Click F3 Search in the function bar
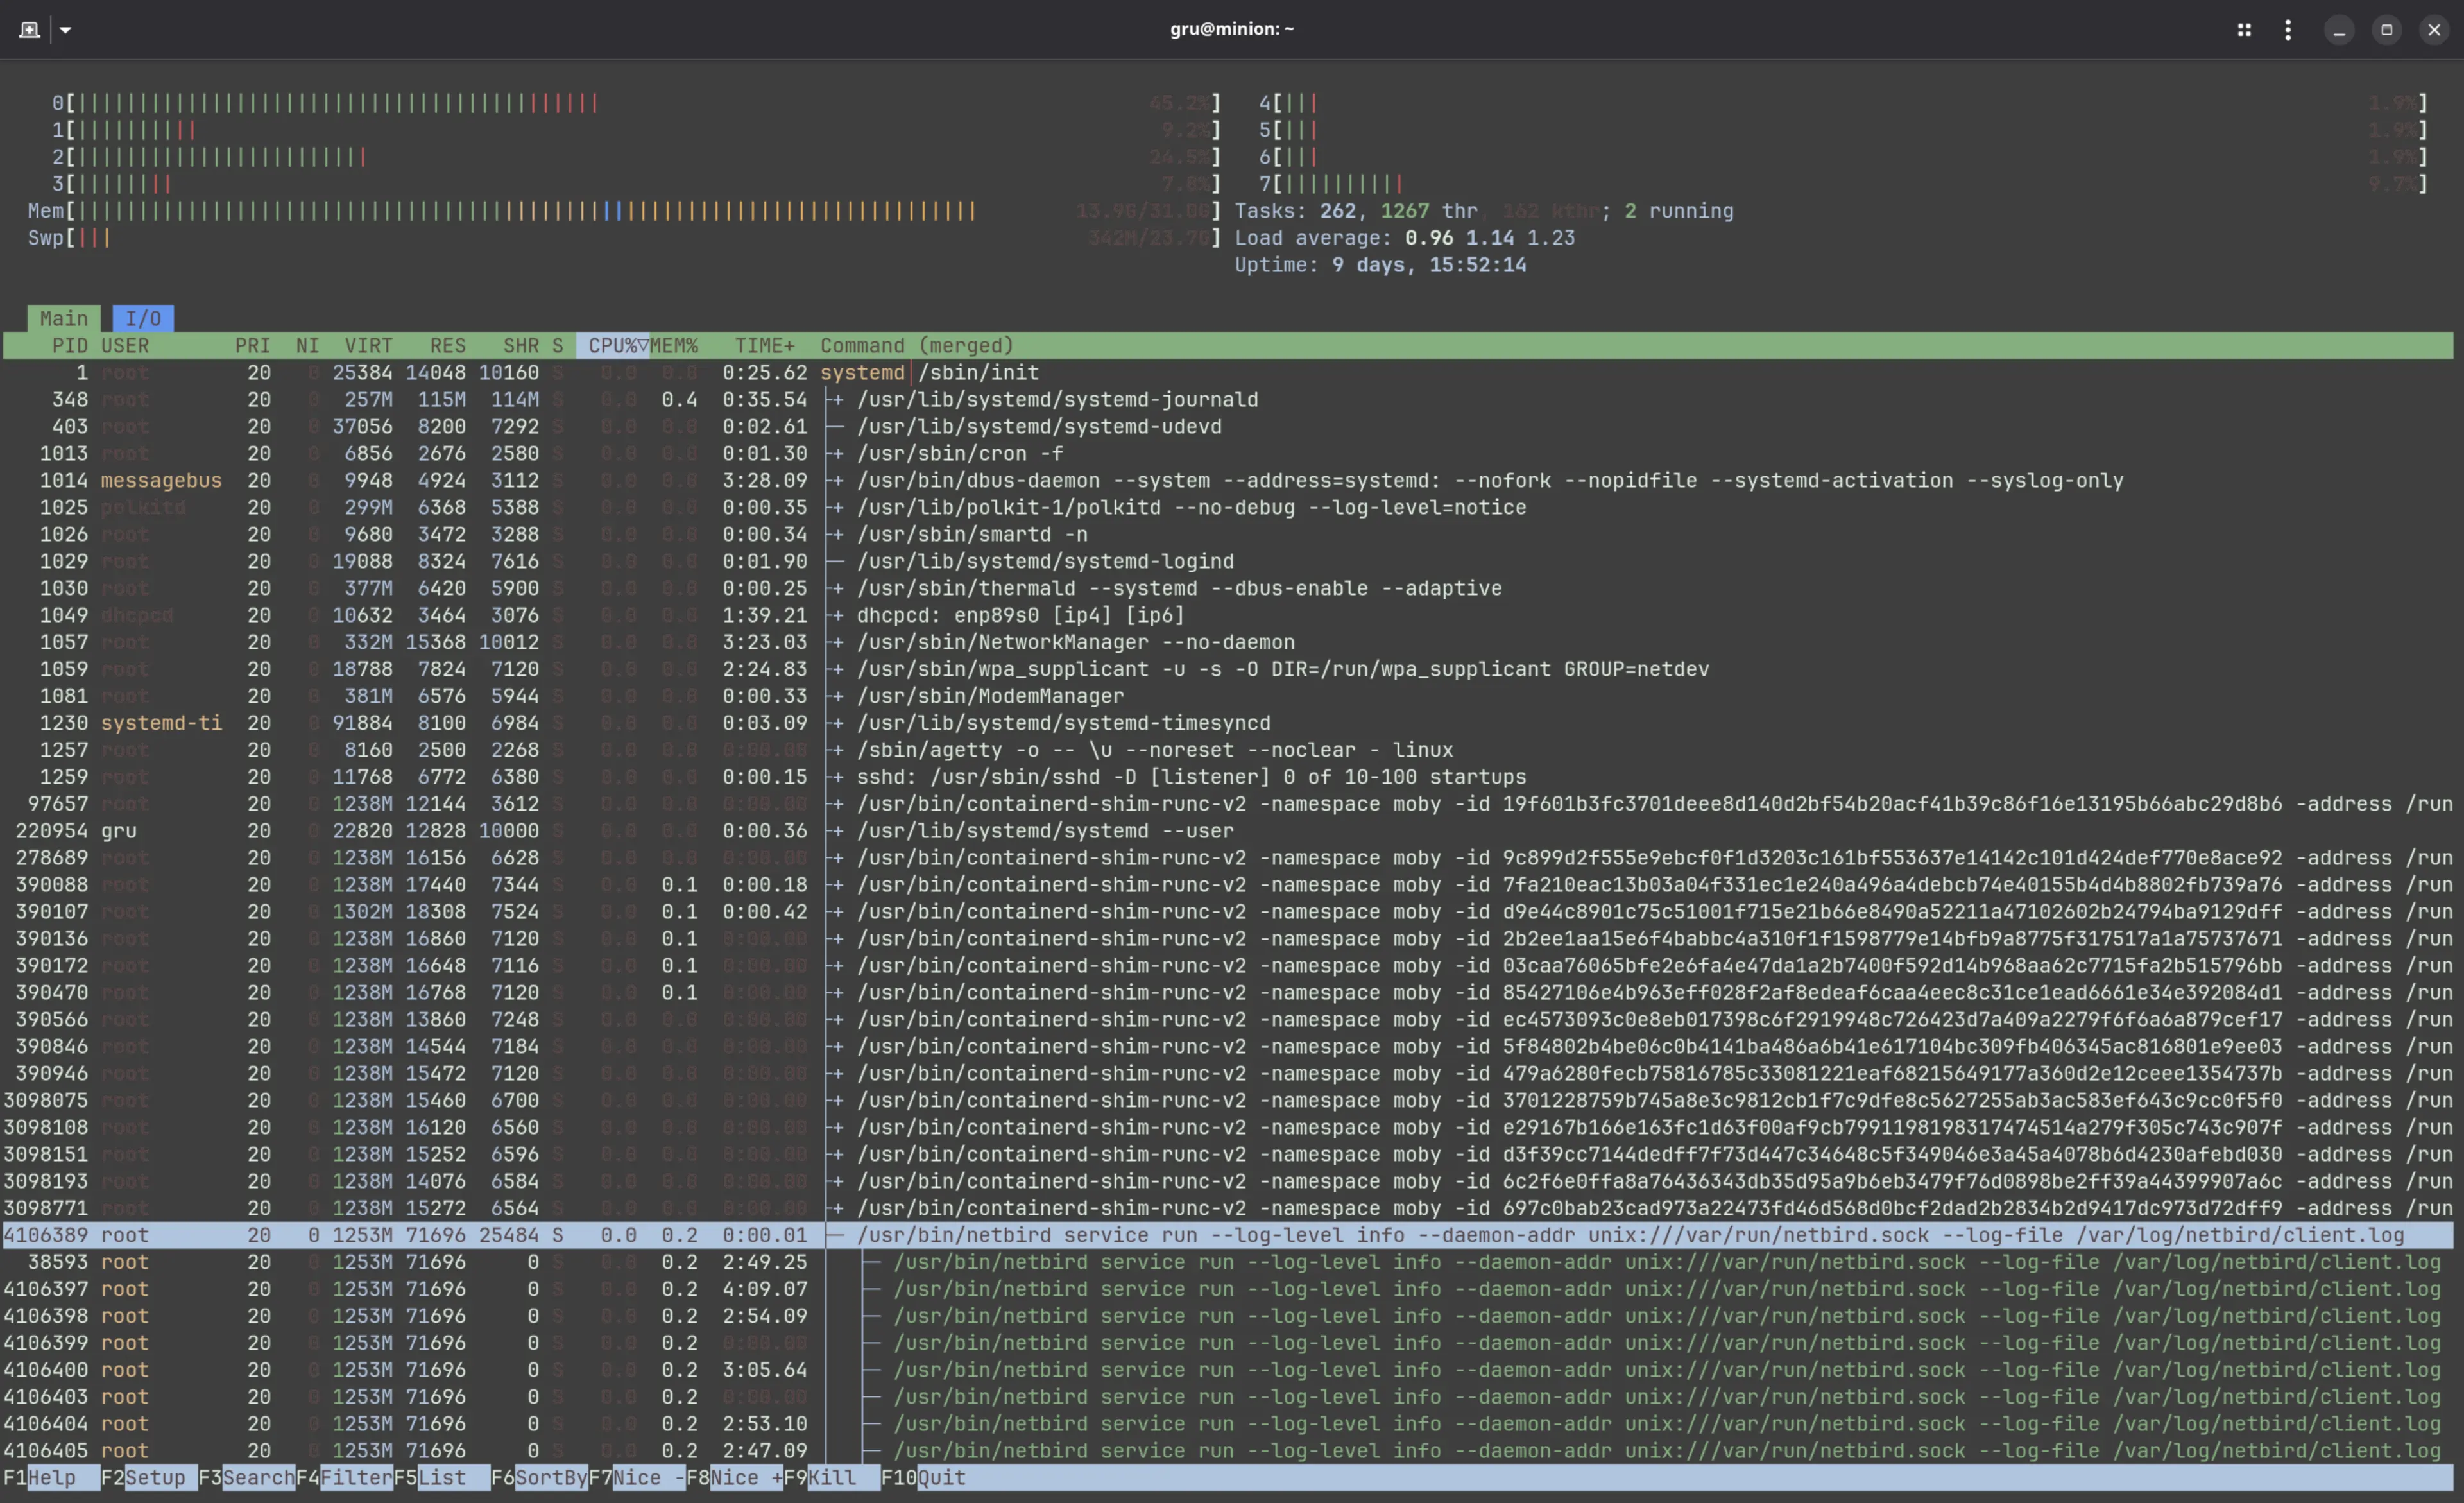Image resolution: width=2464 pixels, height=1503 pixels. click(246, 1478)
